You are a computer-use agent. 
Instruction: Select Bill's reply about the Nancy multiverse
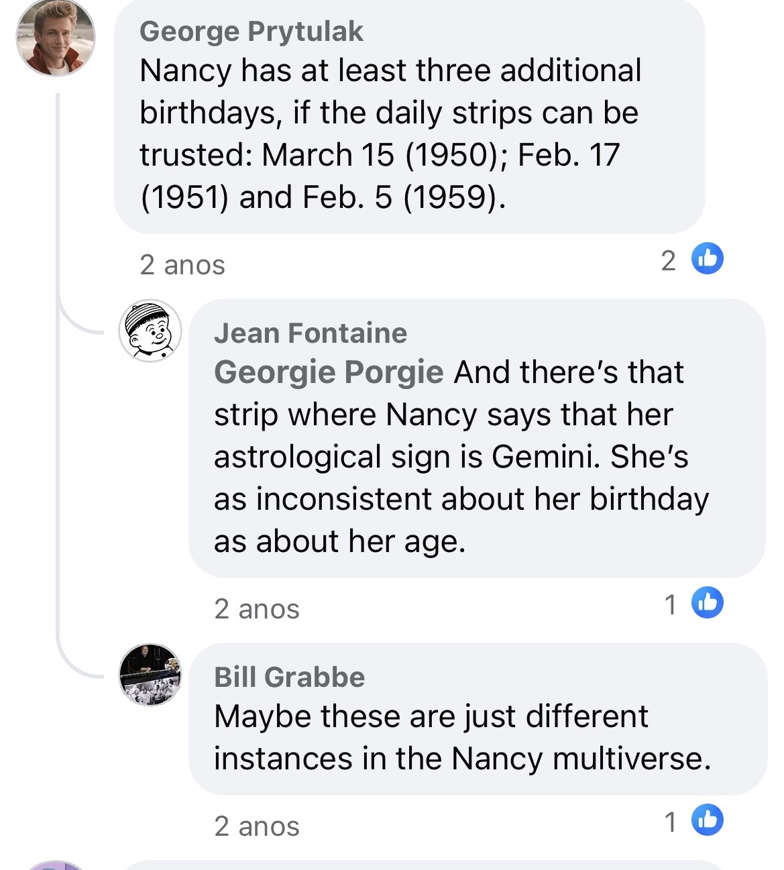point(461,738)
